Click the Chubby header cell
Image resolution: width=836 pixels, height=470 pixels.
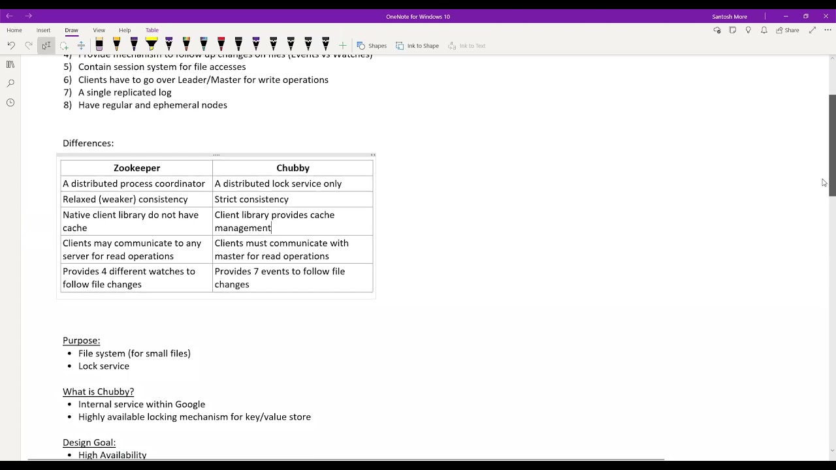(x=293, y=168)
